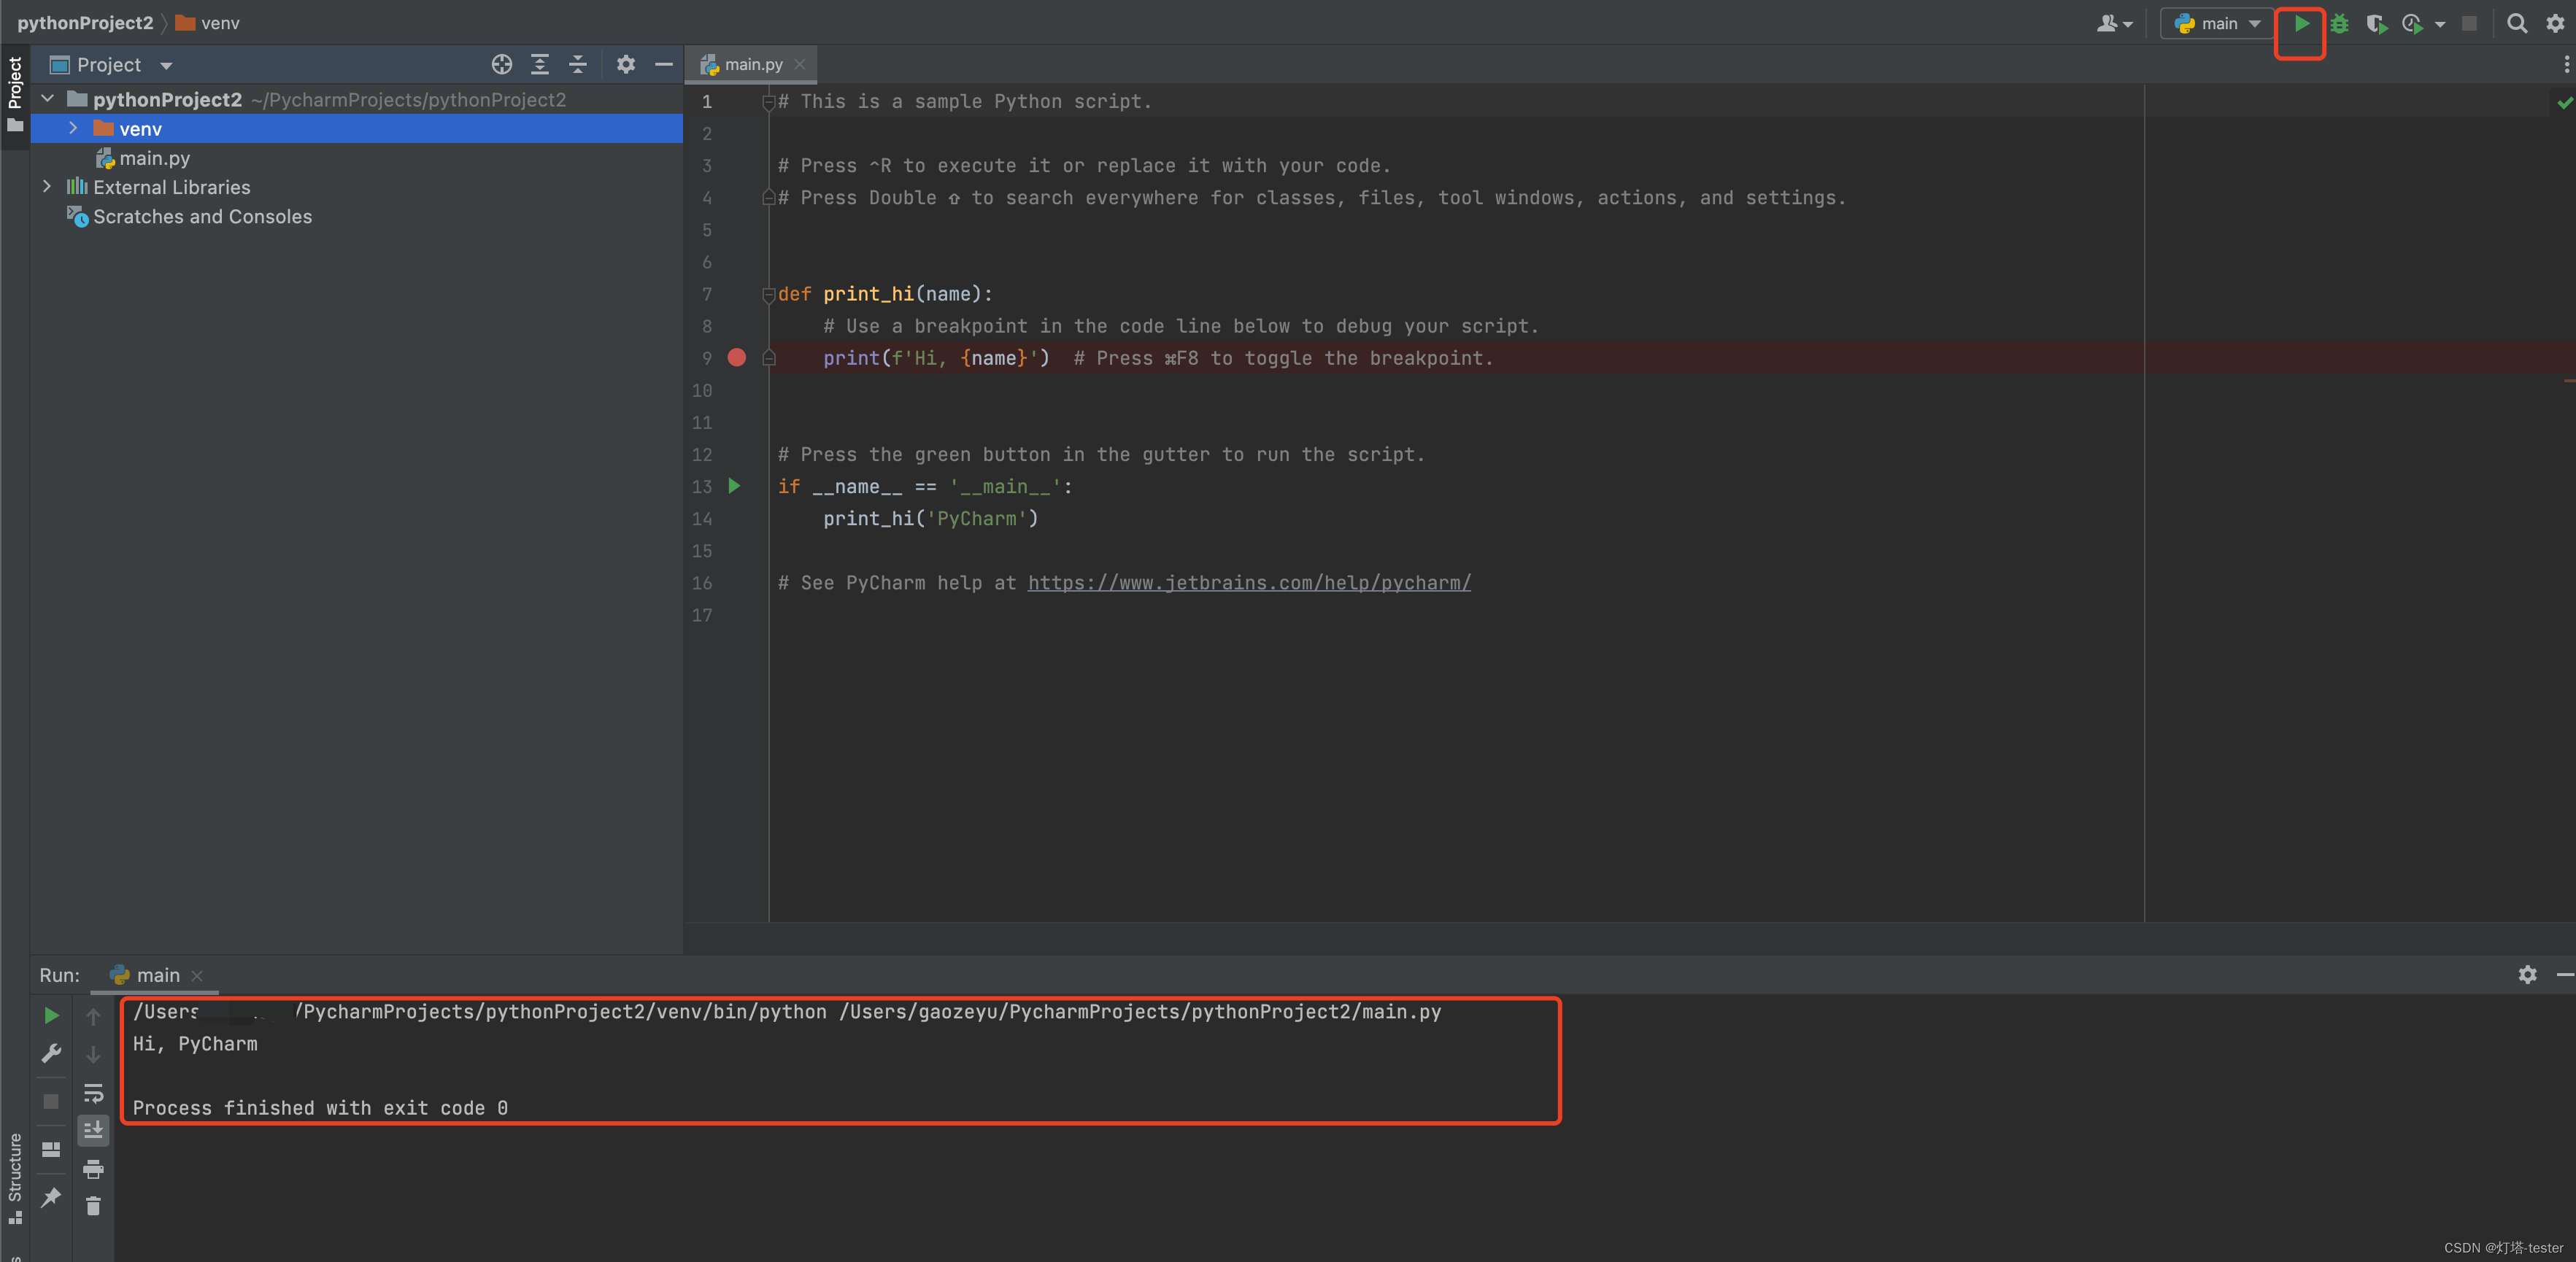Click the gutter run arrow on line 13
Image resolution: width=2576 pixels, height=1262 pixels.
[735, 487]
